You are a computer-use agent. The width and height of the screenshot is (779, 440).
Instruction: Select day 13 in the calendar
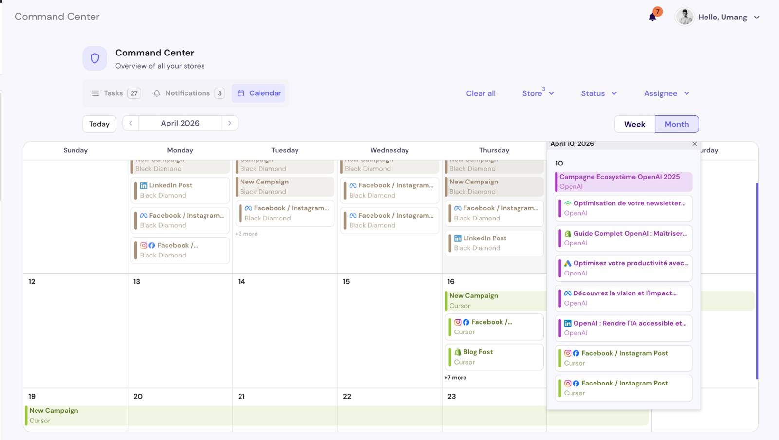[137, 282]
